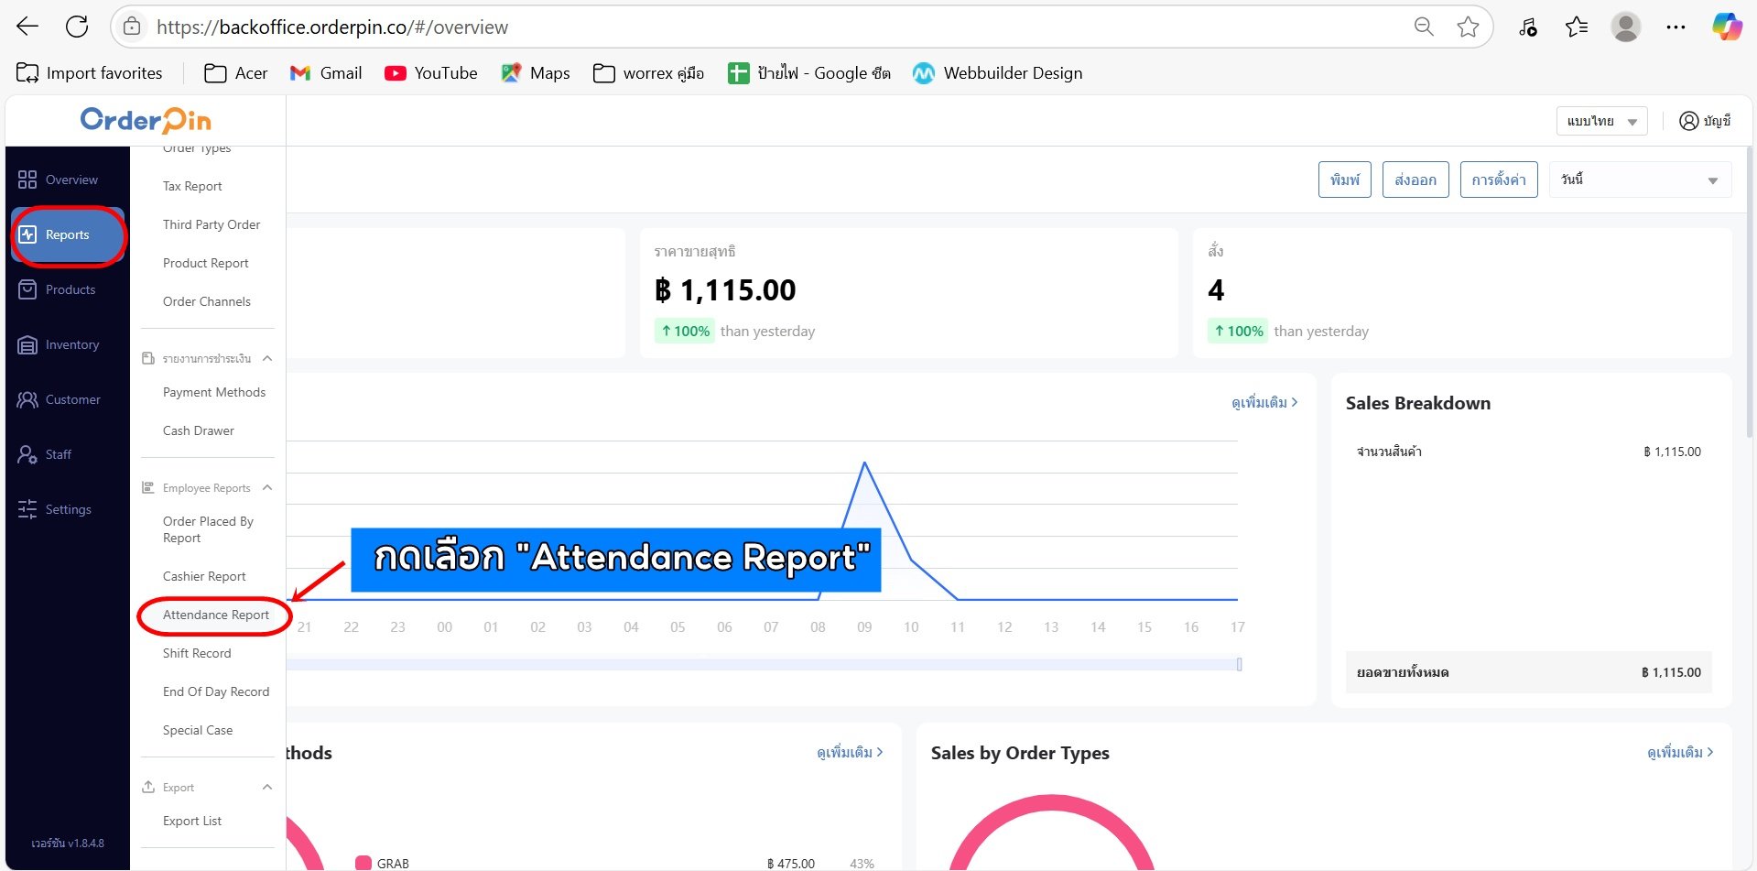Open Export List
This screenshot has width=1757, height=871.
192,821
